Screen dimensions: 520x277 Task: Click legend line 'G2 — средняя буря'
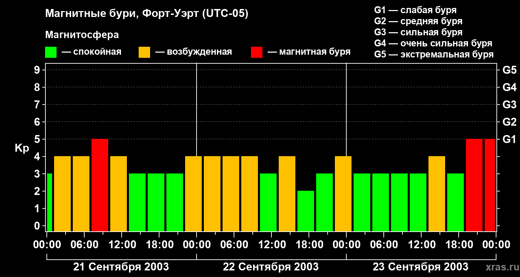click(418, 21)
